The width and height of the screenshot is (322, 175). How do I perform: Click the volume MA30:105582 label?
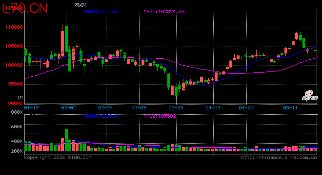[160, 116]
